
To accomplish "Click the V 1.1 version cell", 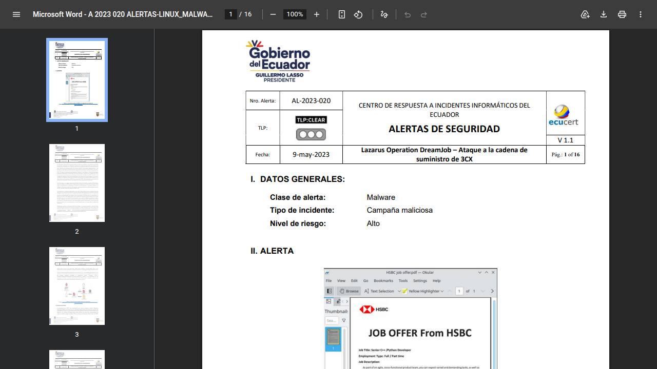I will coord(566,140).
